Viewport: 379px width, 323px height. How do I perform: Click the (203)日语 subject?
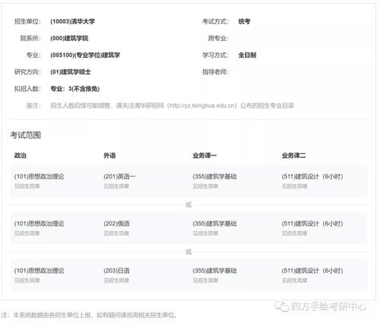(117, 271)
